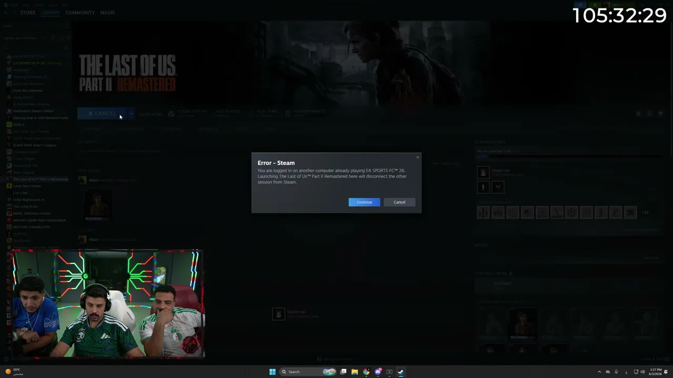Select From the darkness in library
Image resolution: width=673 pixels, height=378 pixels.
point(37,90)
